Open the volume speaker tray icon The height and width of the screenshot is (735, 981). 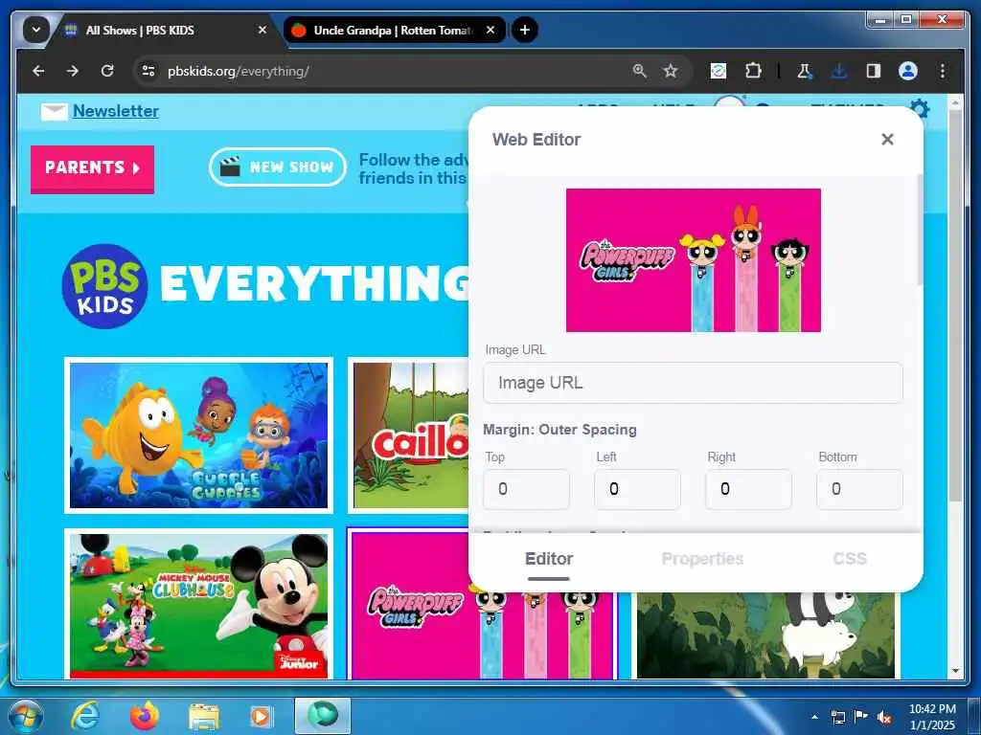click(x=884, y=718)
